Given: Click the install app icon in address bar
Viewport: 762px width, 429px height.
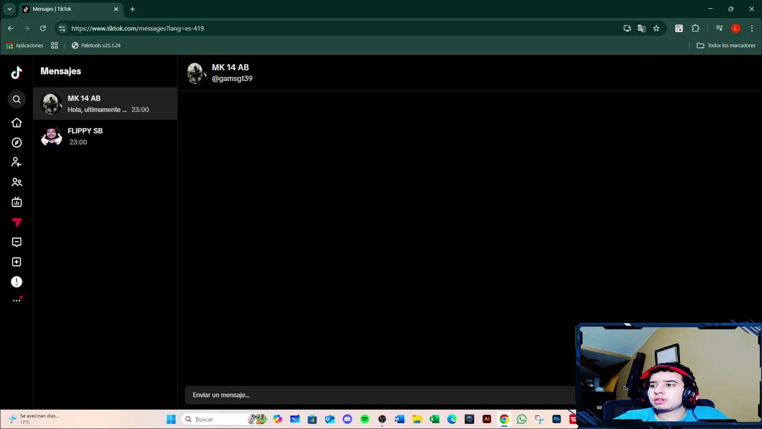Looking at the screenshot, I should coord(627,28).
